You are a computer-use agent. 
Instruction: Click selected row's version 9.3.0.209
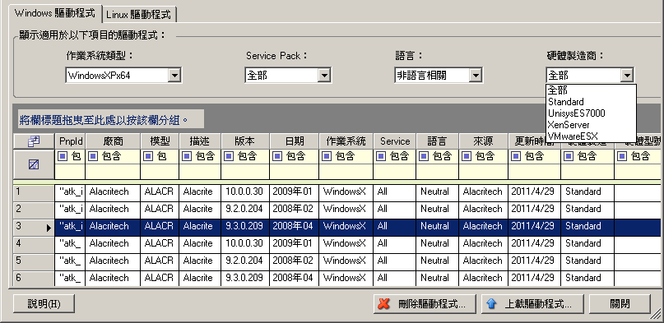coord(245,227)
